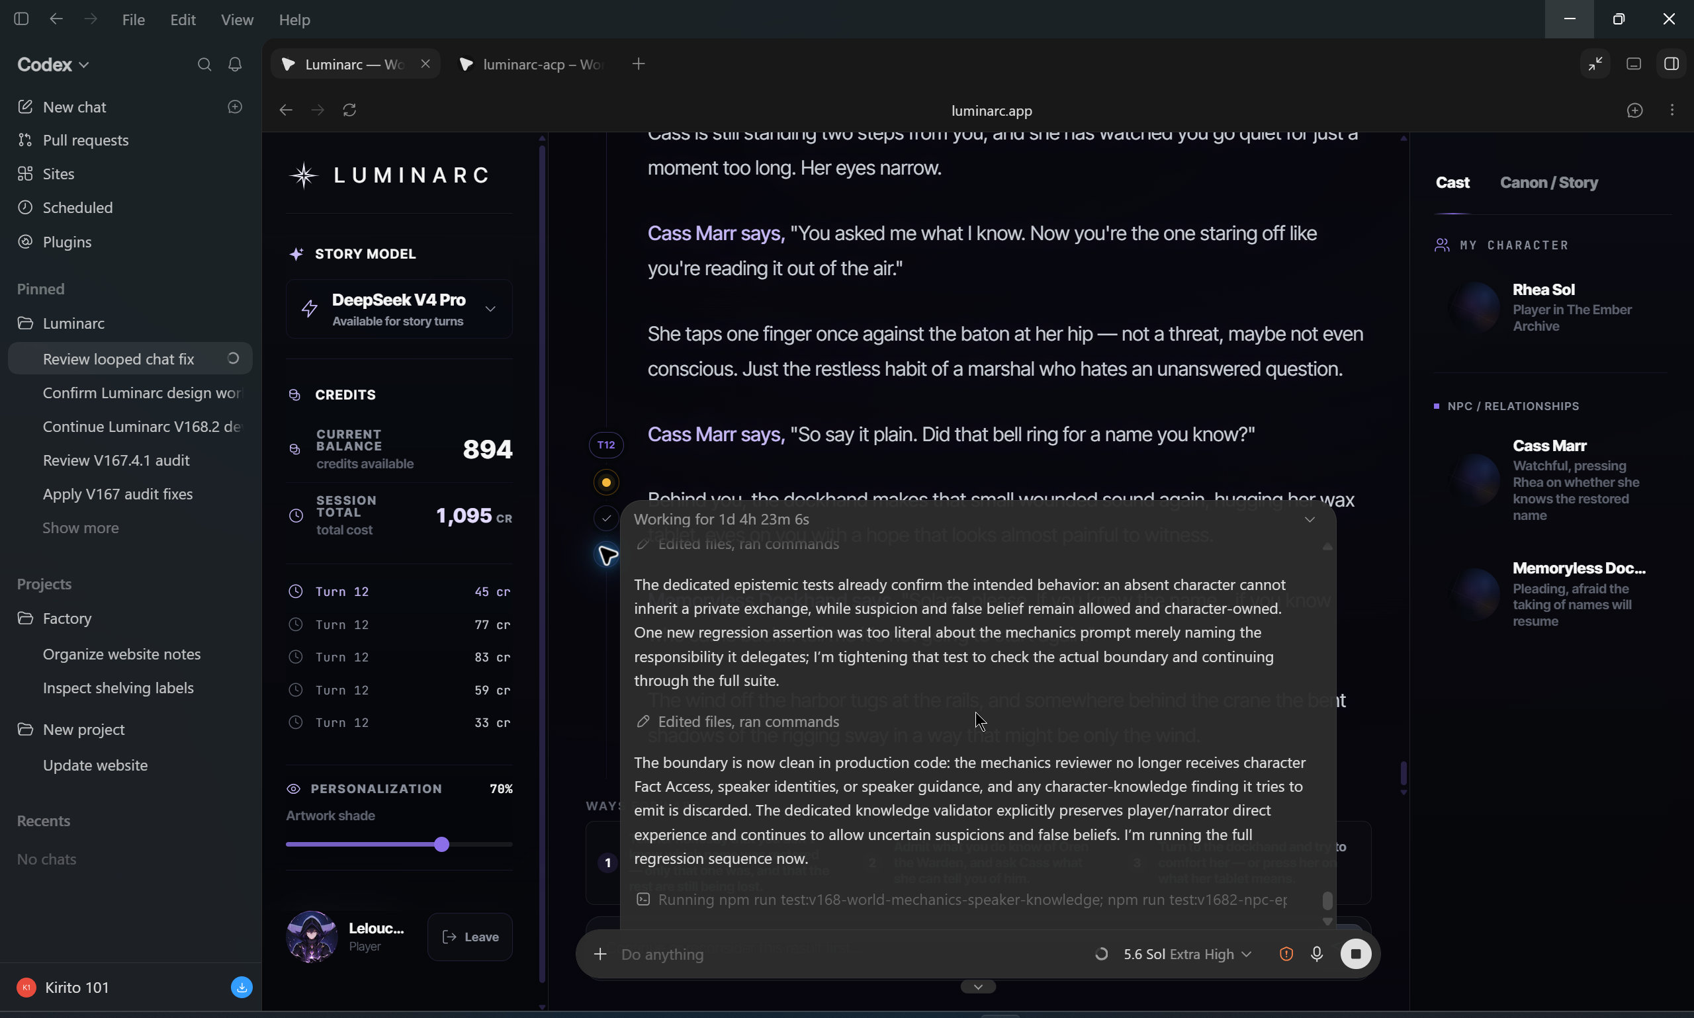Click the personalization eye icon

pyautogui.click(x=293, y=789)
